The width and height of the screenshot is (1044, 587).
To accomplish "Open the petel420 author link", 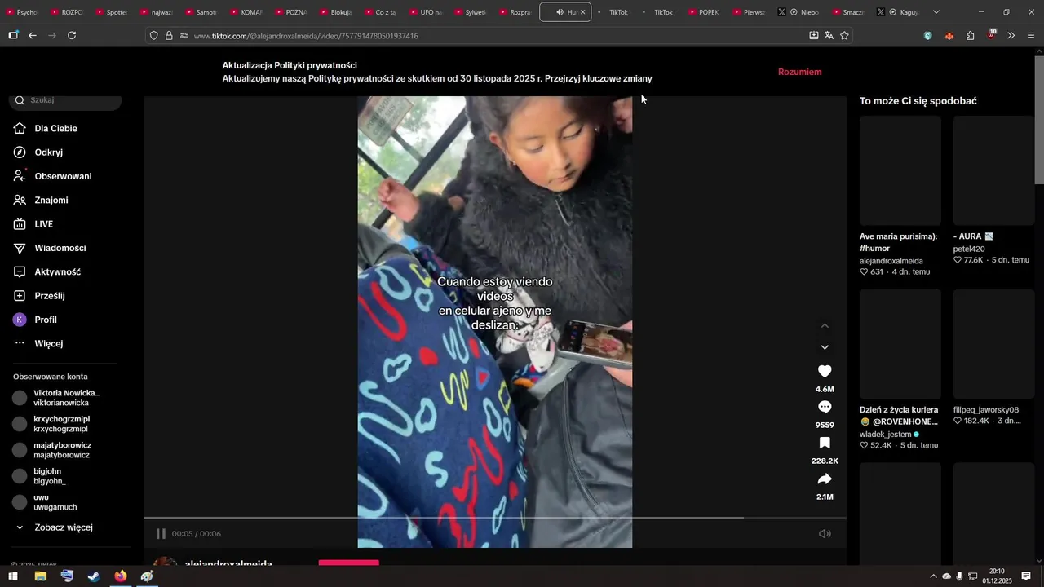I will (969, 249).
